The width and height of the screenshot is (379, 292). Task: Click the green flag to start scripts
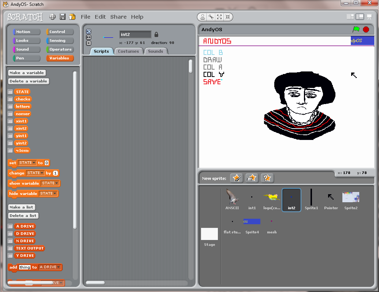point(356,29)
